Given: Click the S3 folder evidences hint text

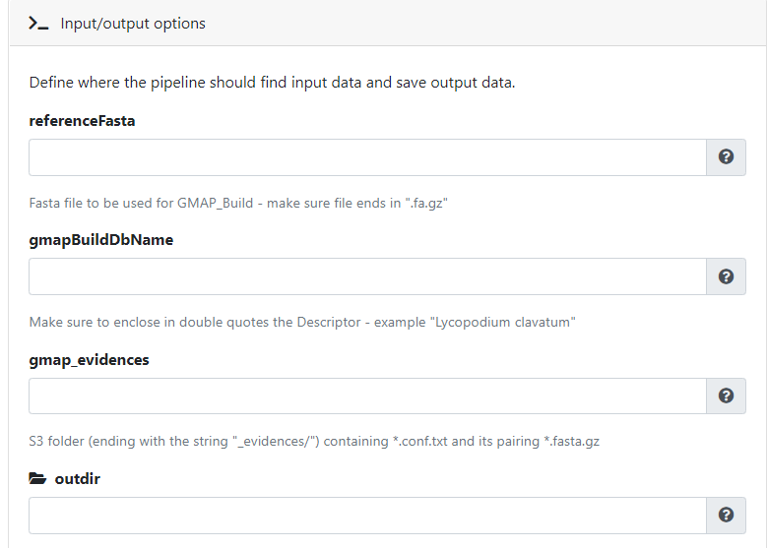Looking at the screenshot, I should point(314,442).
